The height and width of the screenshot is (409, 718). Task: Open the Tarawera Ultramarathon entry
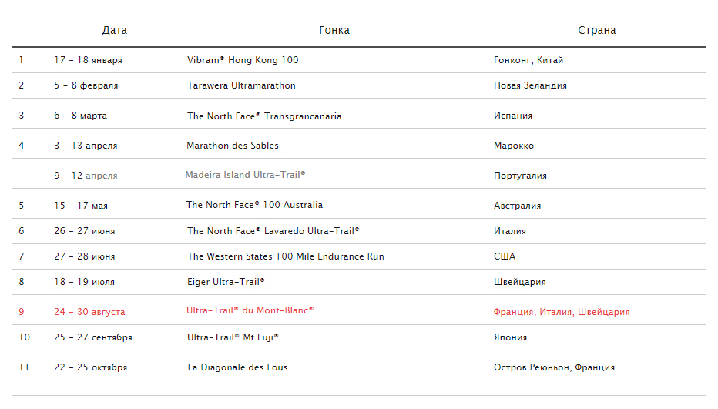coord(241,85)
